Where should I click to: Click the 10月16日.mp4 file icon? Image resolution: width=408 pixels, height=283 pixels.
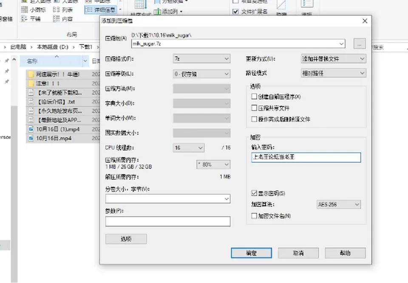[31, 138]
